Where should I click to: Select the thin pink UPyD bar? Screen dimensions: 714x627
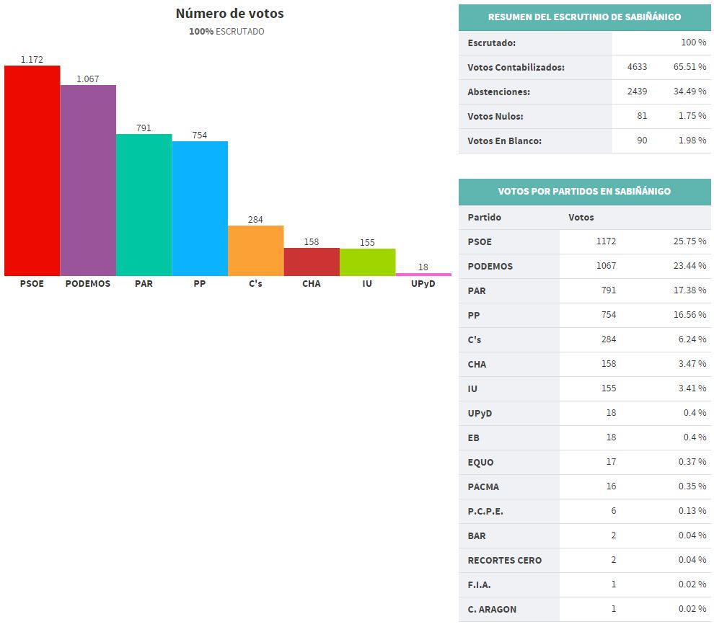click(423, 275)
